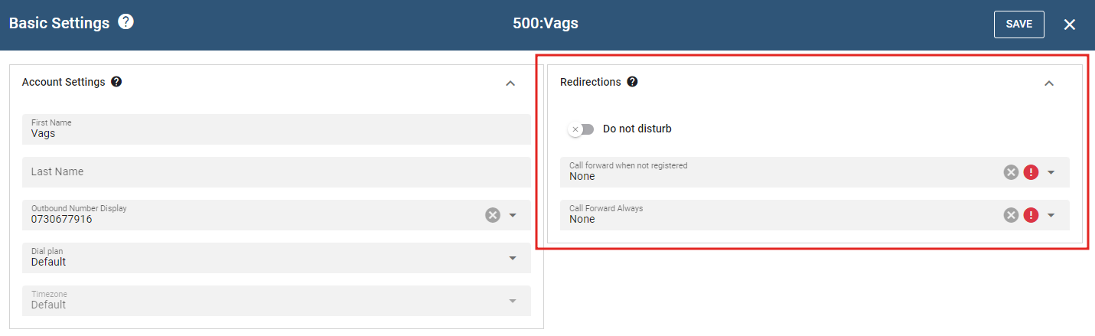Expand Call forward when not registered dropdown
This screenshot has width=1095, height=336.
tap(1051, 172)
